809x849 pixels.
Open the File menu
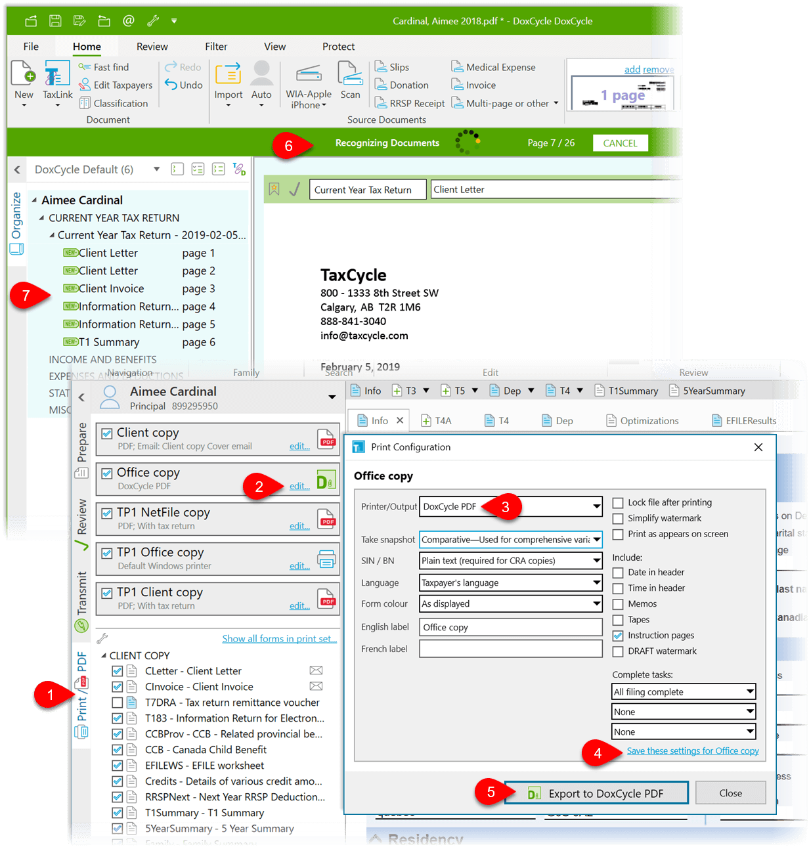31,47
